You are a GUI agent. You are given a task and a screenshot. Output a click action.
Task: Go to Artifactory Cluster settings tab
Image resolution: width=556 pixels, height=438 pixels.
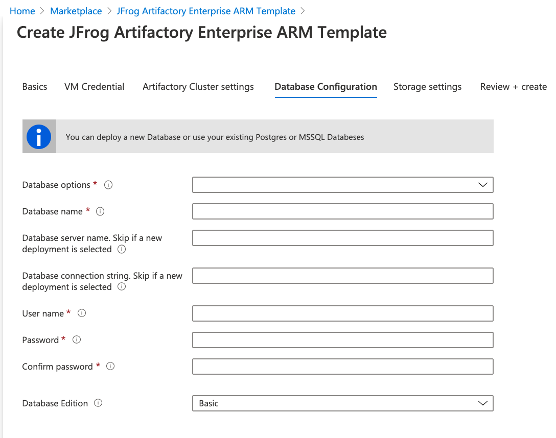[x=198, y=87]
